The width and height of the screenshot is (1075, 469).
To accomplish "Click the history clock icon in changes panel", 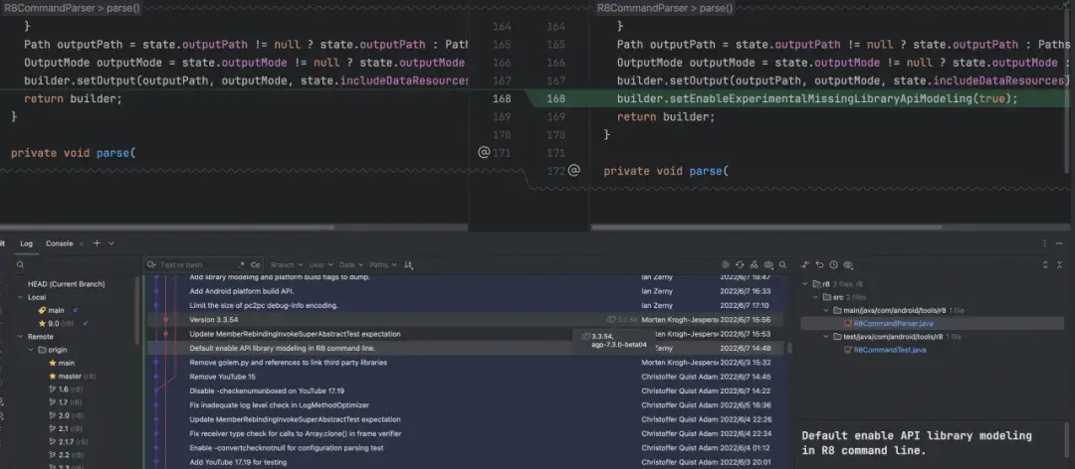I will tap(833, 265).
